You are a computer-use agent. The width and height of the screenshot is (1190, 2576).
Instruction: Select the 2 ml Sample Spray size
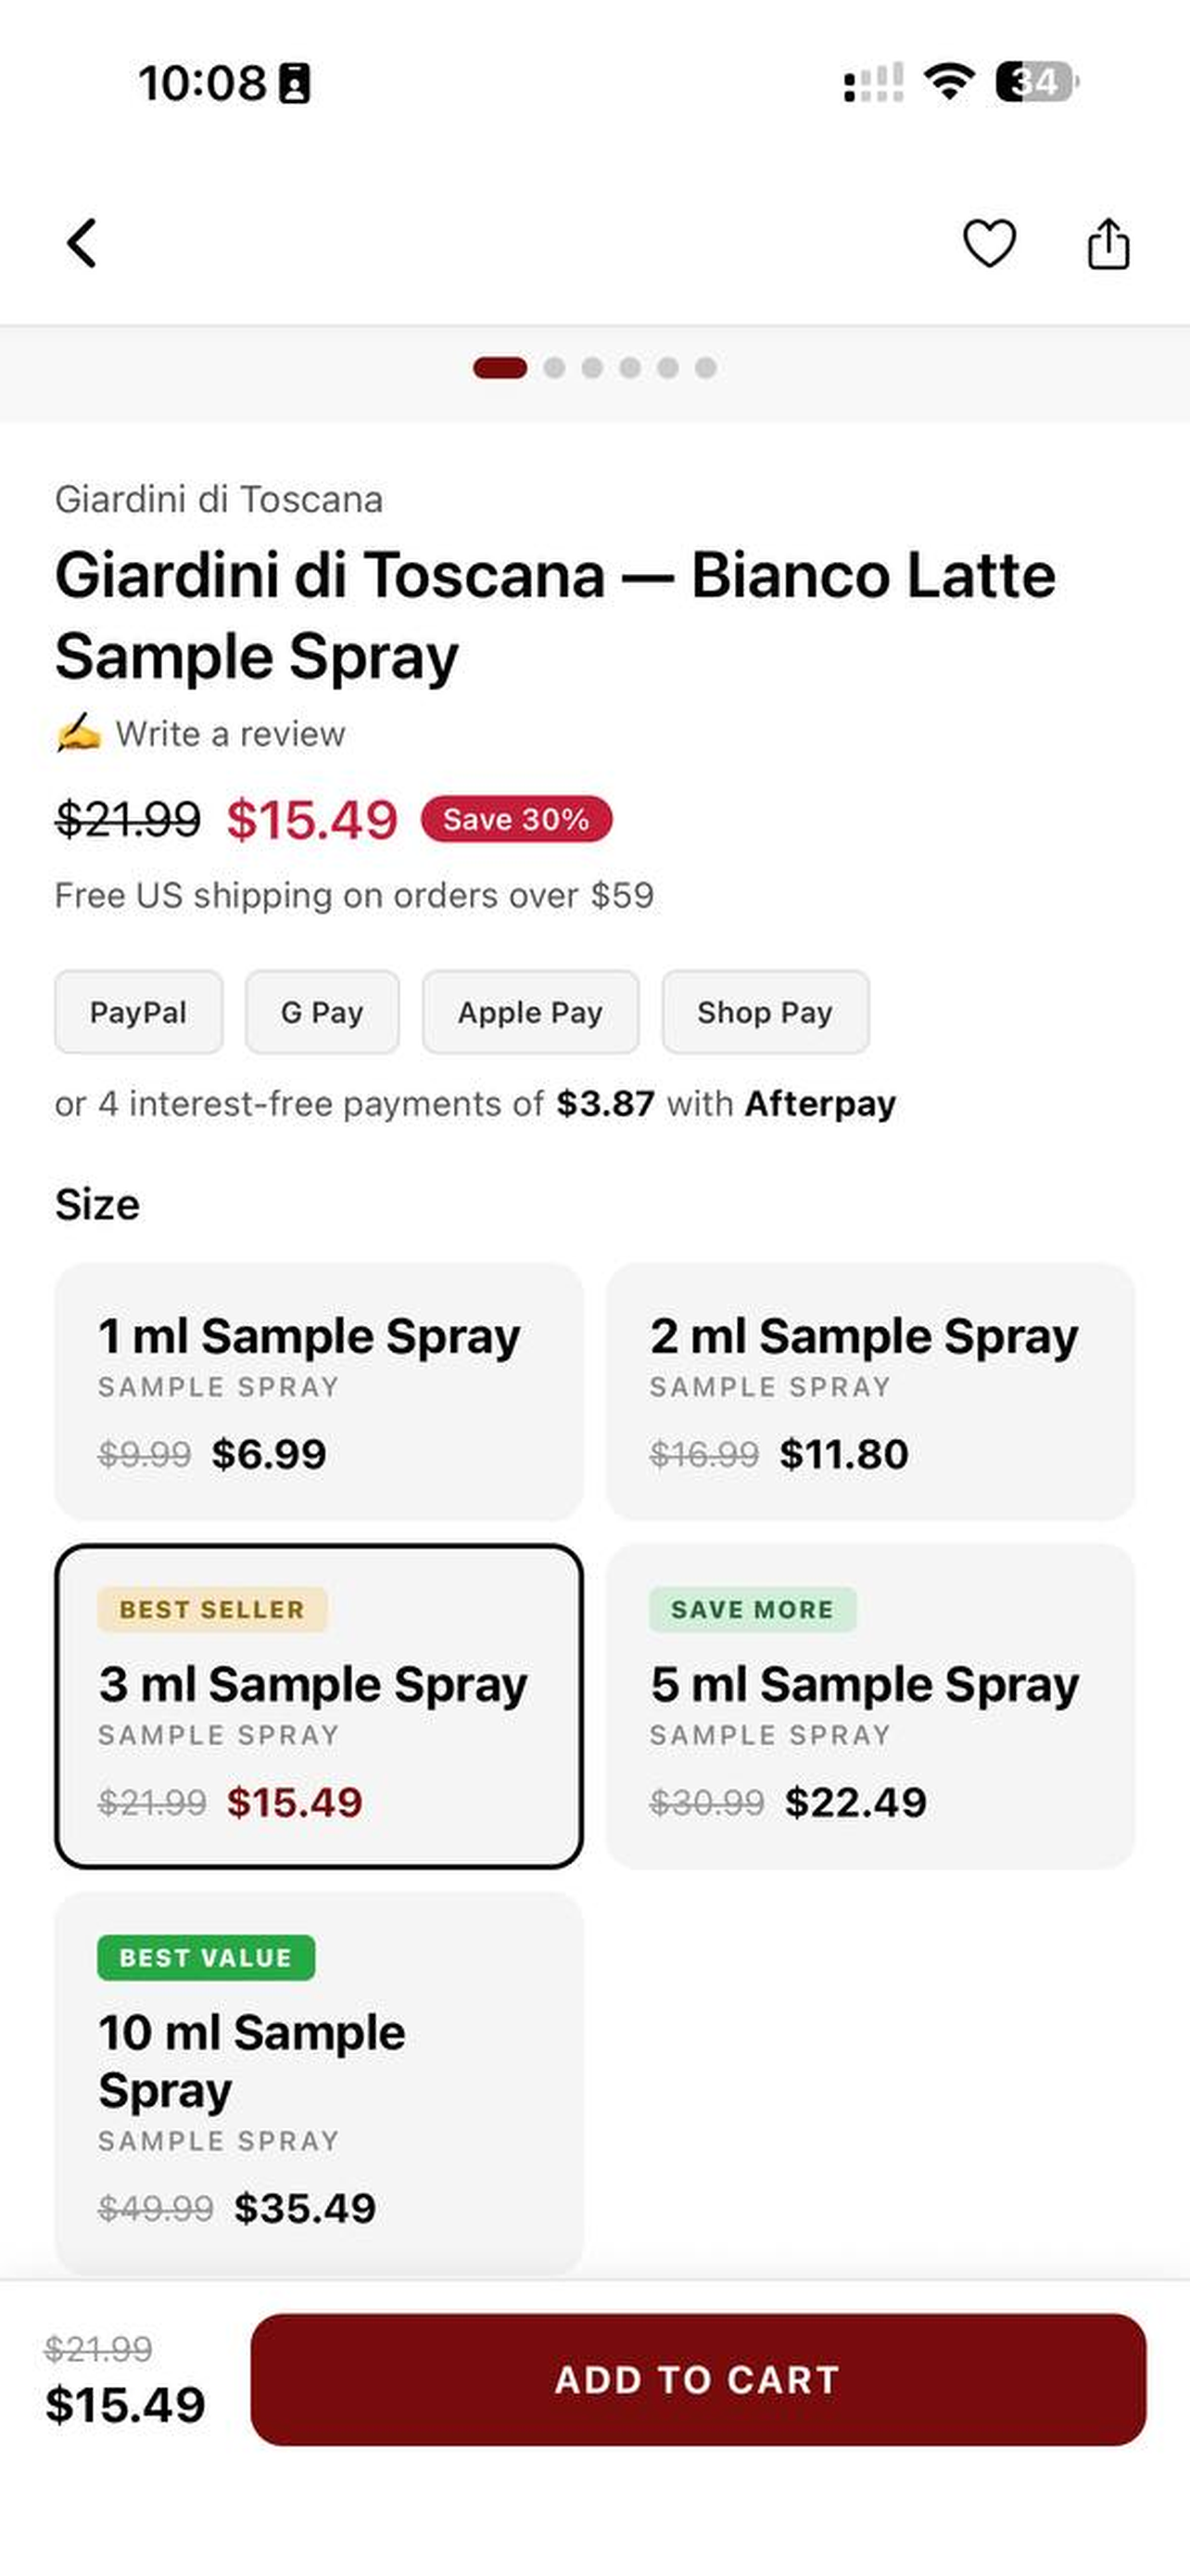click(870, 1391)
